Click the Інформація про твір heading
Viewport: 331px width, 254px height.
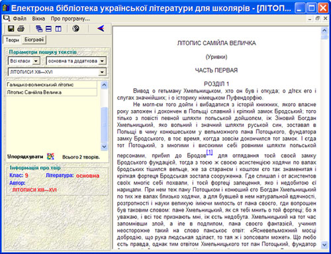[35, 168]
